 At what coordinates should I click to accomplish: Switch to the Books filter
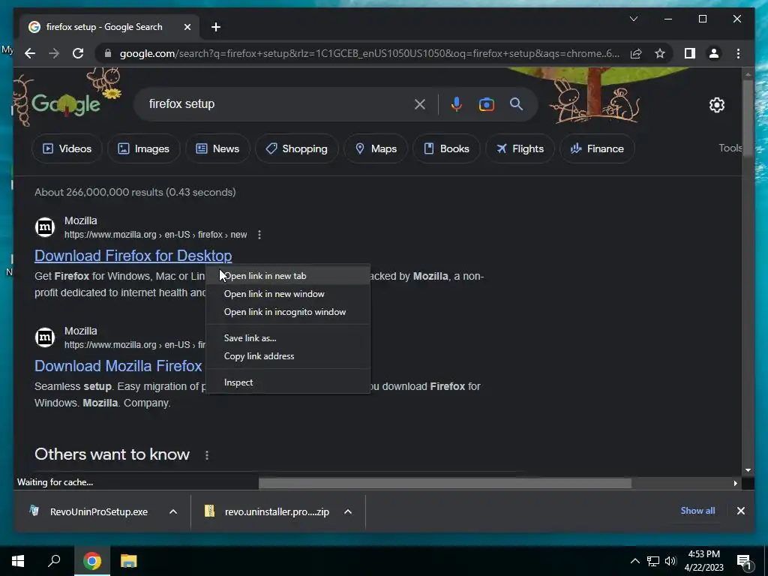pos(446,148)
